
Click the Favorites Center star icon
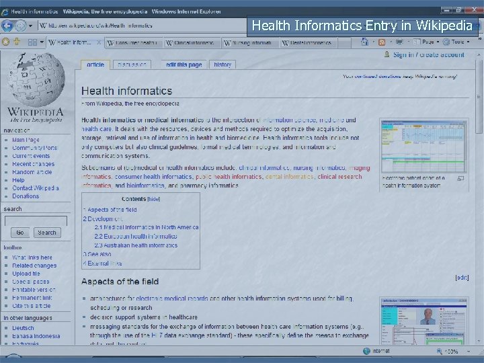(5, 42)
